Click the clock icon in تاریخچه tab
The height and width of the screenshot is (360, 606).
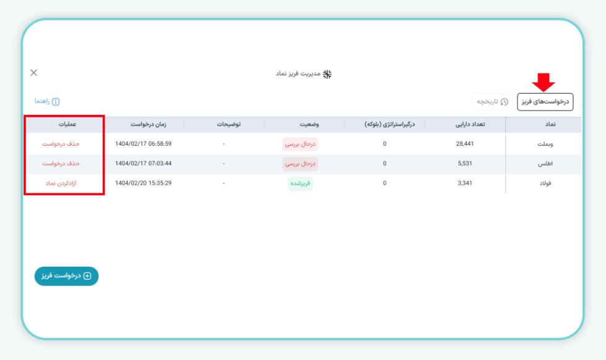click(x=505, y=102)
